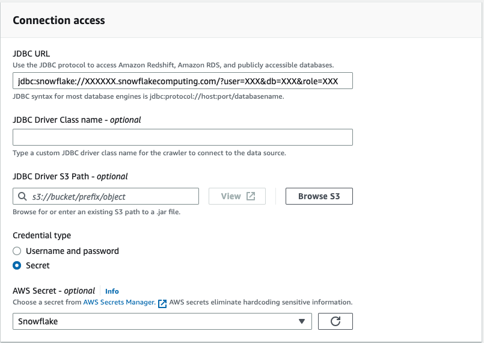This screenshot has width=484, height=343.
Task: Click the AWS Secret dropdown arrow
Action: (x=302, y=321)
